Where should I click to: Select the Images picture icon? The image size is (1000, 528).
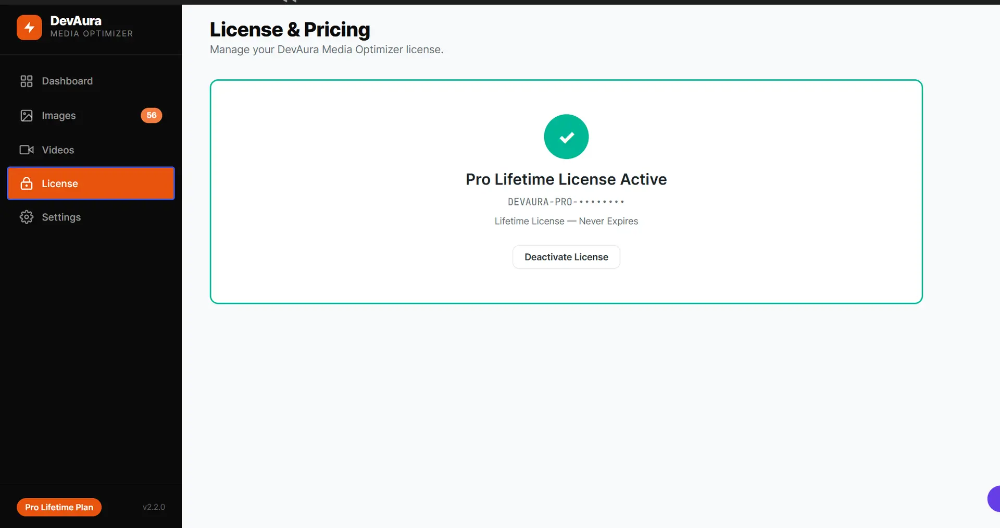click(x=27, y=116)
